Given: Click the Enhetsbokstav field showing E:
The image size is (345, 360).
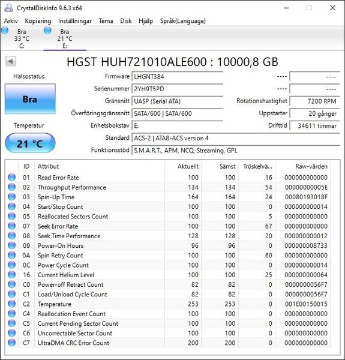Looking at the screenshot, I should pyautogui.click(x=178, y=126).
